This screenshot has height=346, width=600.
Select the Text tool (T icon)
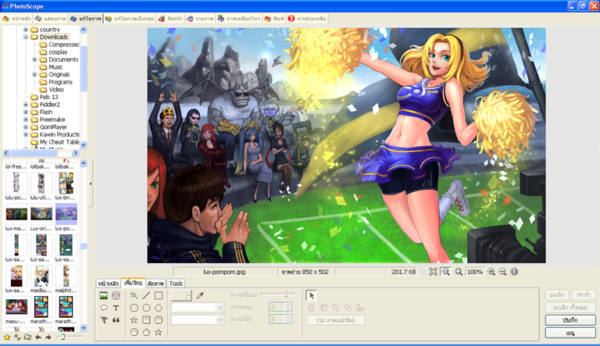[x=116, y=308]
